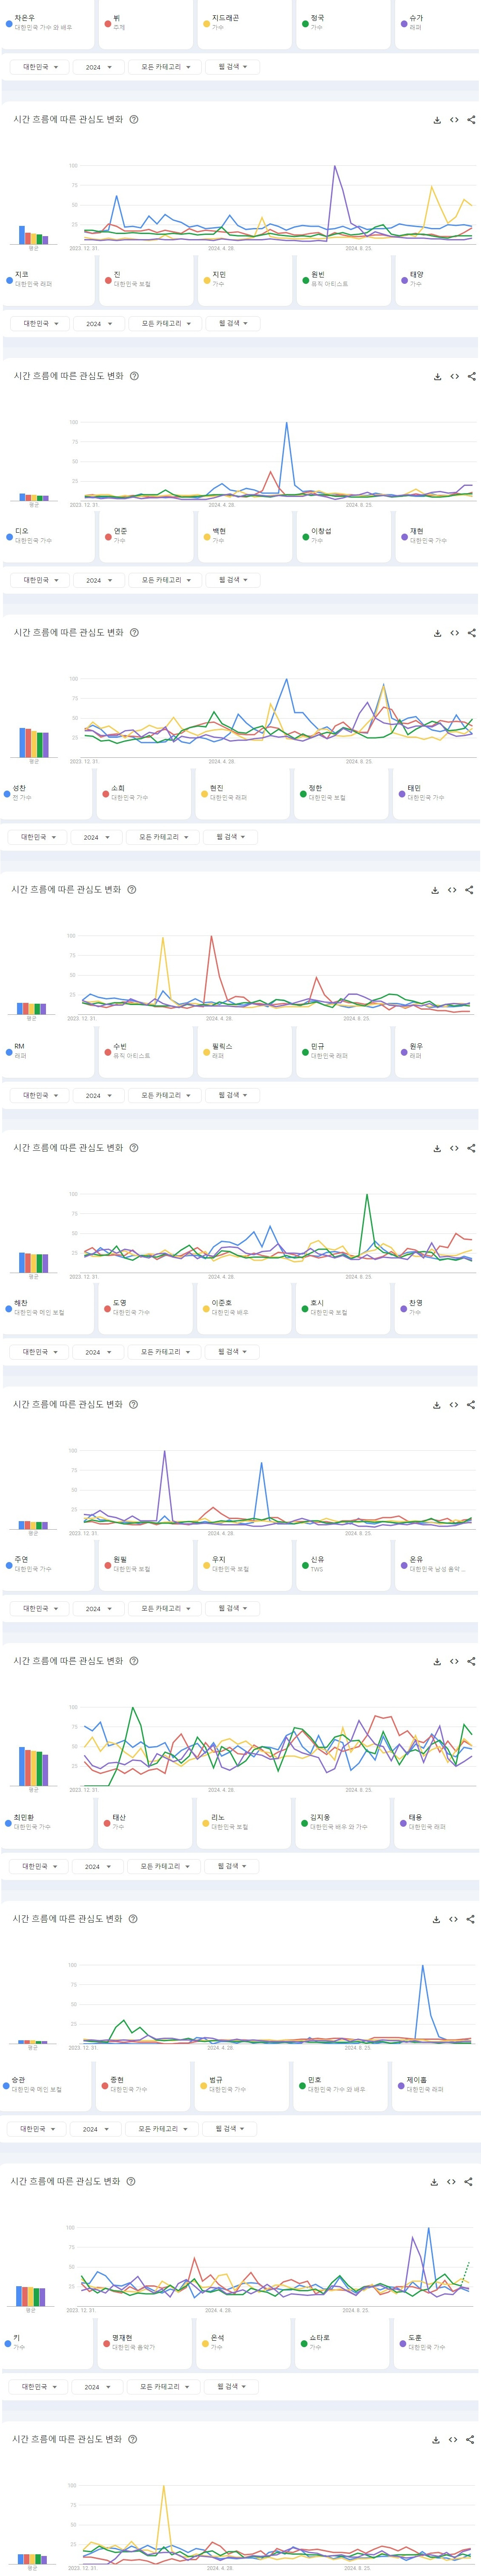Download chart data below the 성찬 comparison row
Image resolution: width=481 pixels, height=2576 pixels.
point(435,890)
